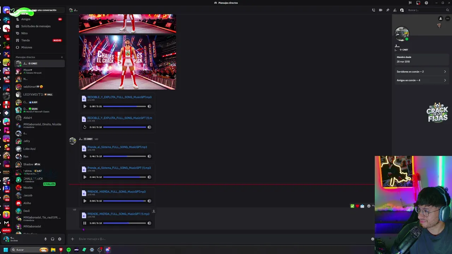The height and width of the screenshot is (254, 452).
Task: Seek the Prende_el_Sistema (1) progress bar
Action: (x=124, y=177)
